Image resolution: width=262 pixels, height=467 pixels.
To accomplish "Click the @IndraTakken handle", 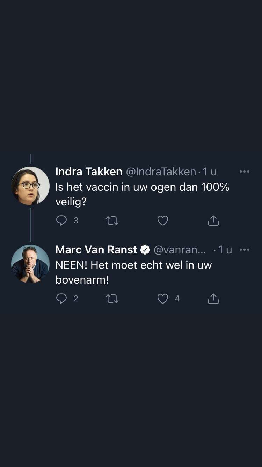I will click(161, 172).
